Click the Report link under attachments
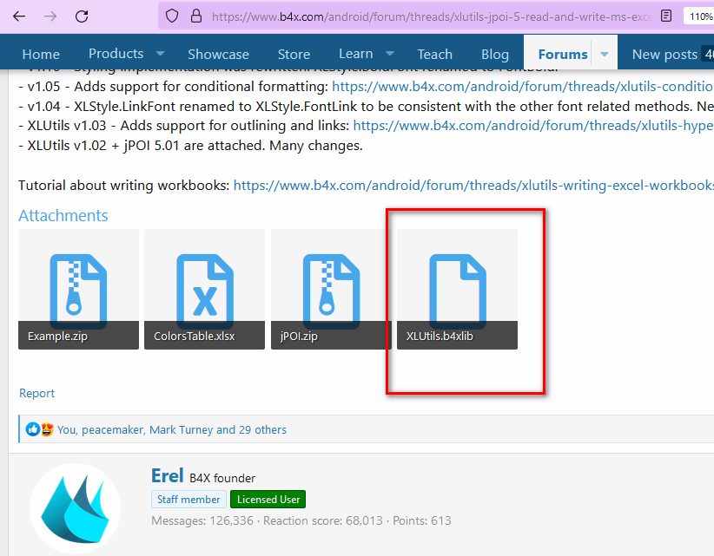714x556 pixels. coord(36,393)
